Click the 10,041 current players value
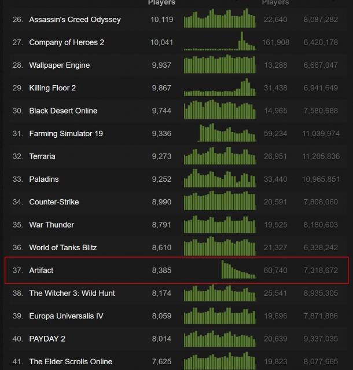 tap(162, 42)
